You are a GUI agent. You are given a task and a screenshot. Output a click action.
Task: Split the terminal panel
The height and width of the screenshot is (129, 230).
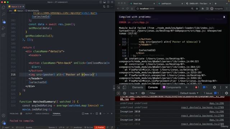click(x=97, y=114)
